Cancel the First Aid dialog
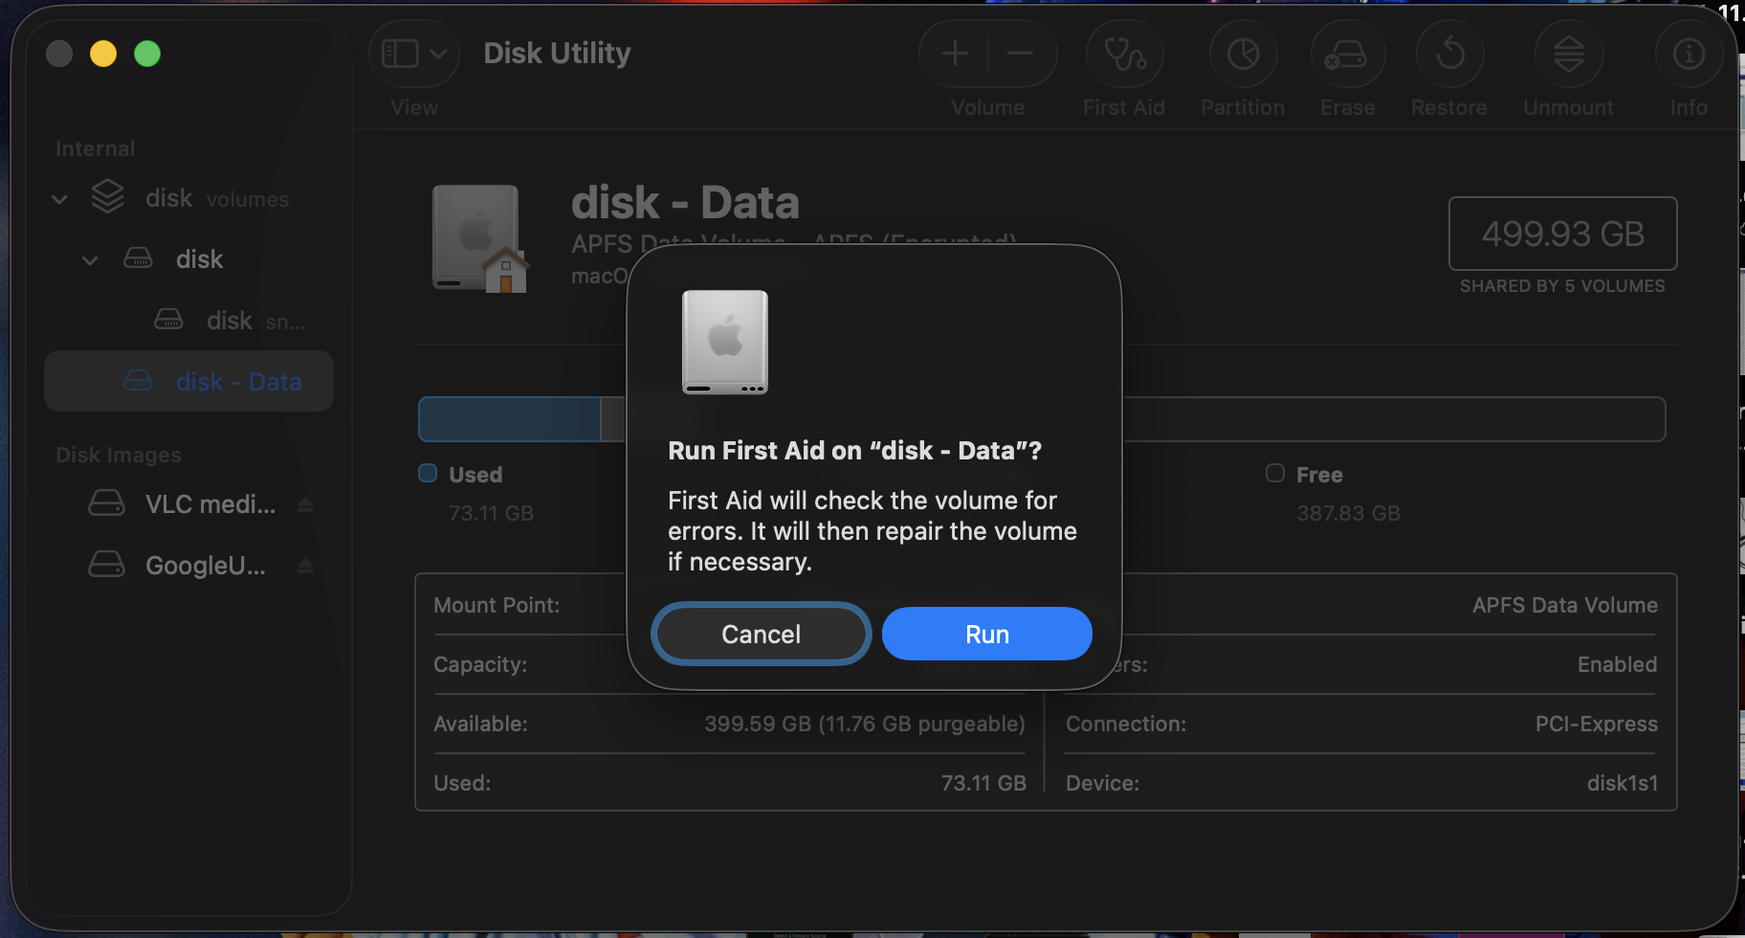Viewport: 1745px width, 938px height. [x=760, y=633]
